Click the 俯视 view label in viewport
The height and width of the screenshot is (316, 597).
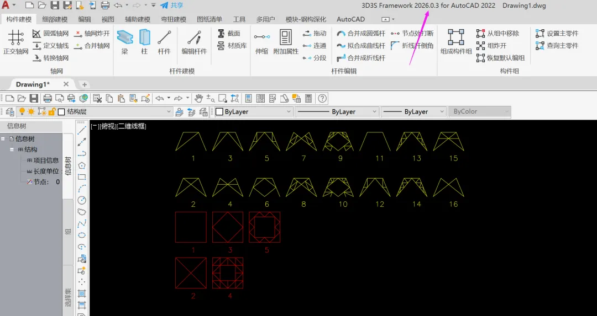[x=108, y=126]
